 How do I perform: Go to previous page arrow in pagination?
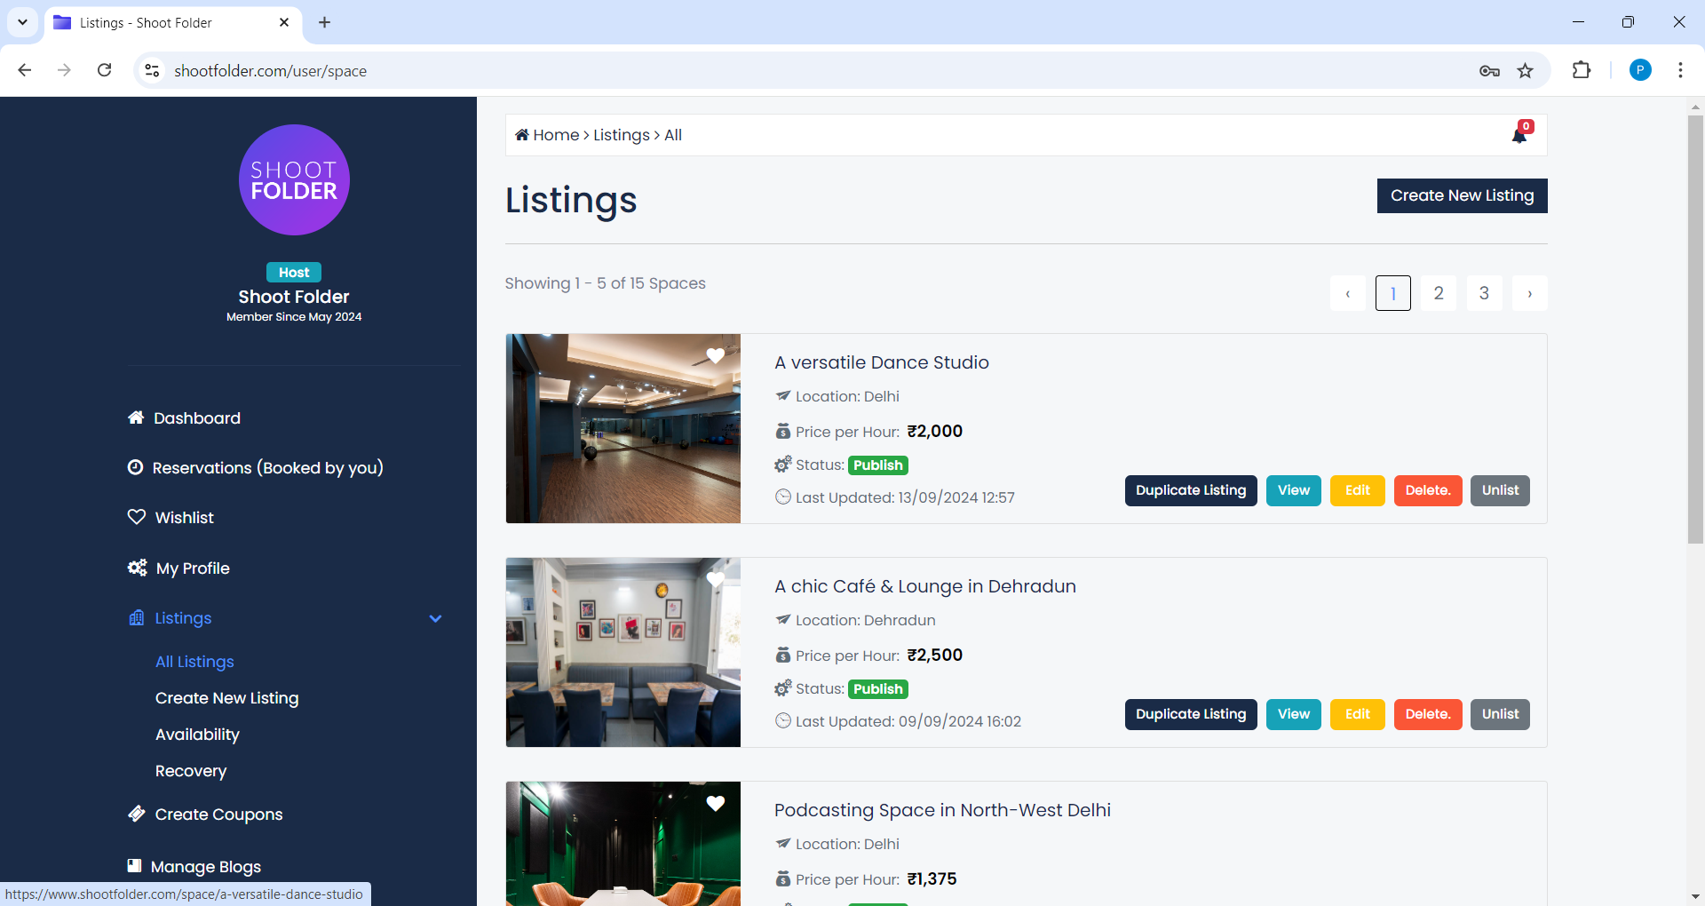[x=1348, y=293]
